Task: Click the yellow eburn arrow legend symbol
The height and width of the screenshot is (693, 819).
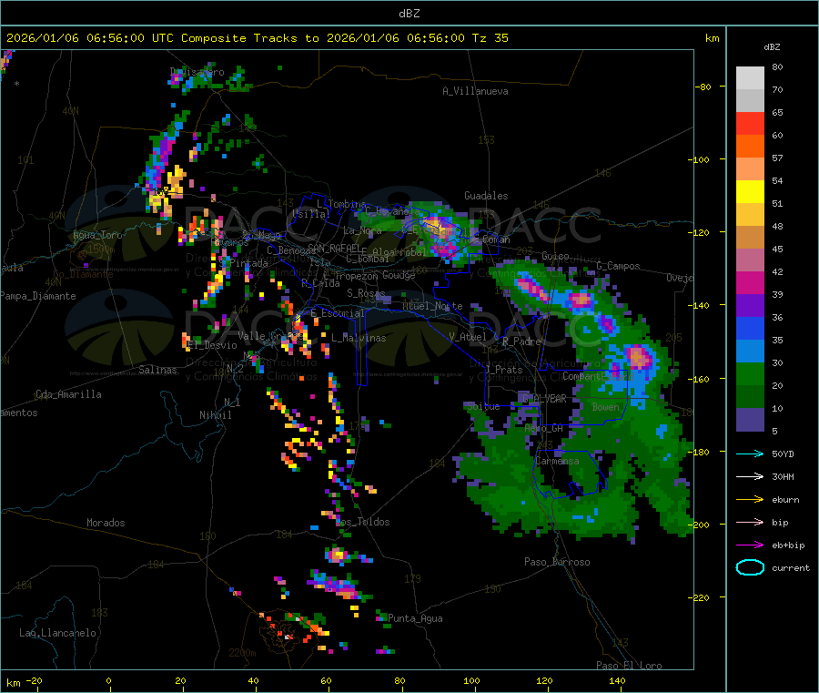Action: click(x=750, y=500)
